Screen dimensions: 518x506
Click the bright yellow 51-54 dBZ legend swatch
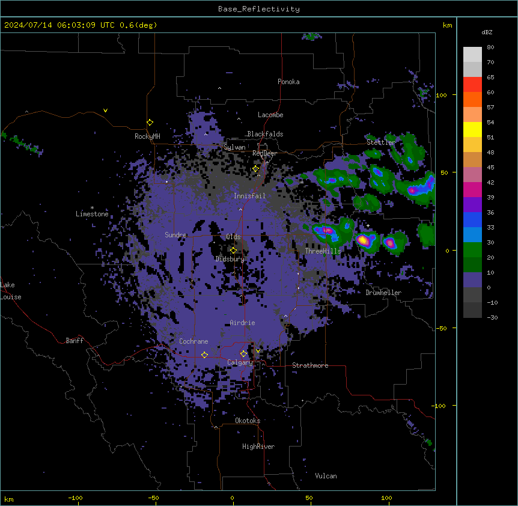pyautogui.click(x=472, y=129)
